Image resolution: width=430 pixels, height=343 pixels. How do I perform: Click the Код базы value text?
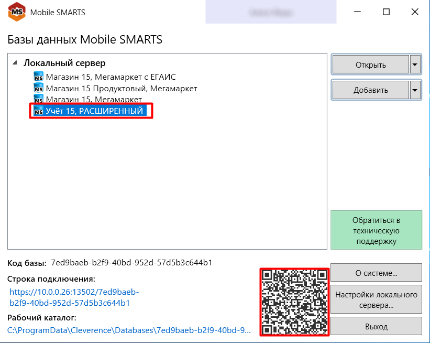[x=131, y=263]
